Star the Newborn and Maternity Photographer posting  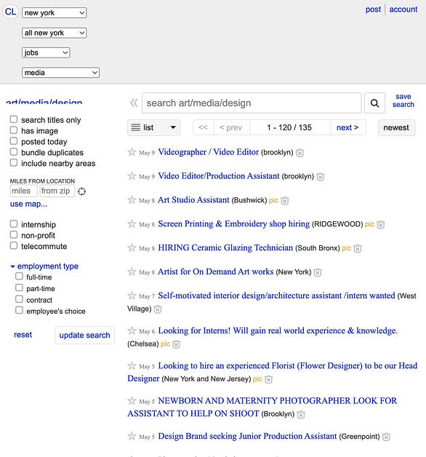coord(132,401)
